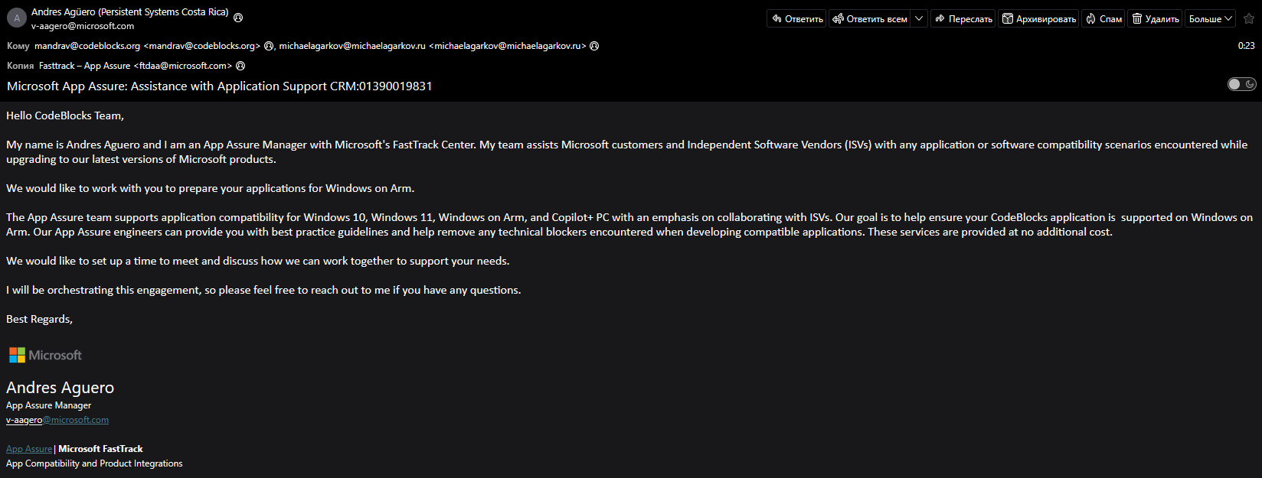Click the Microsoft logo in the signature
1262x478 pixels.
[45, 355]
